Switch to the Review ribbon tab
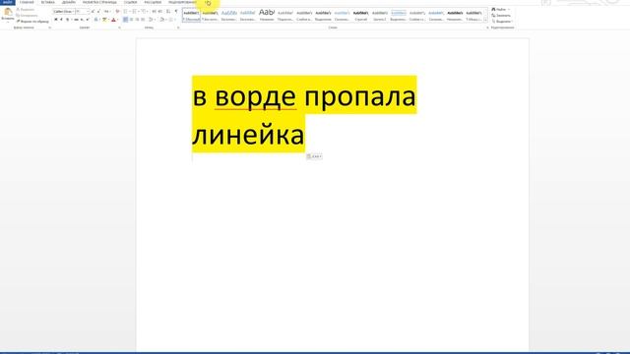Viewport: 630px width, 354px height. 182,2
